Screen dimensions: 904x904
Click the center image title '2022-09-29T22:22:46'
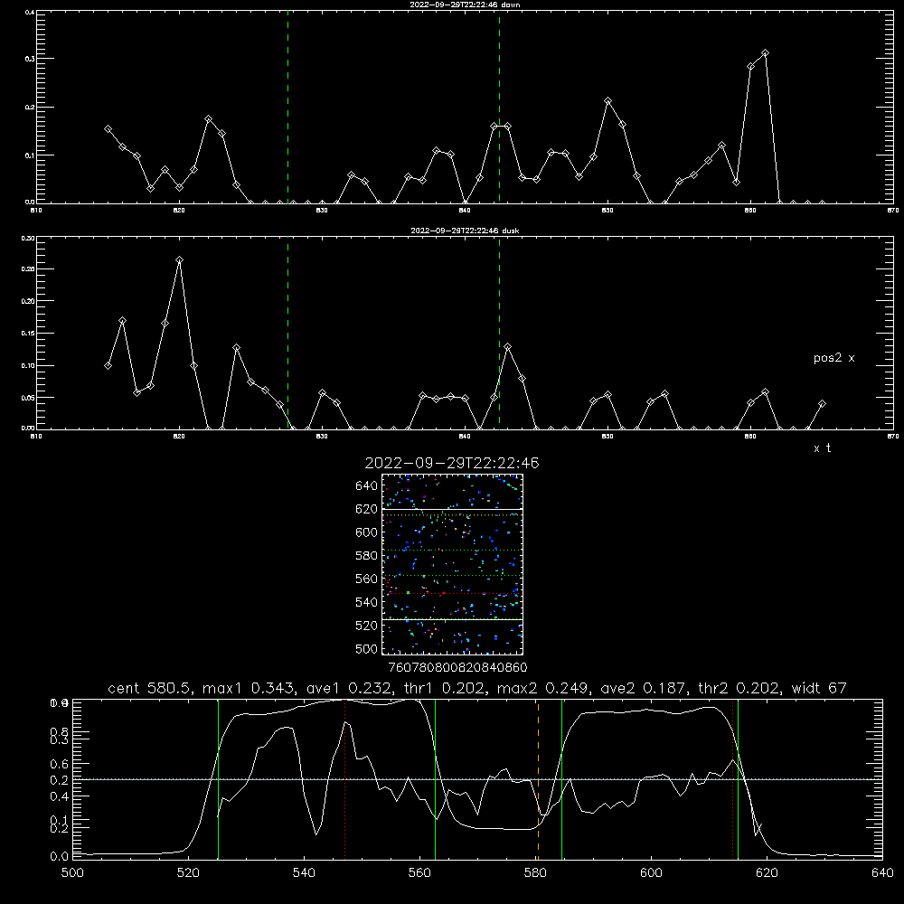coord(452,463)
